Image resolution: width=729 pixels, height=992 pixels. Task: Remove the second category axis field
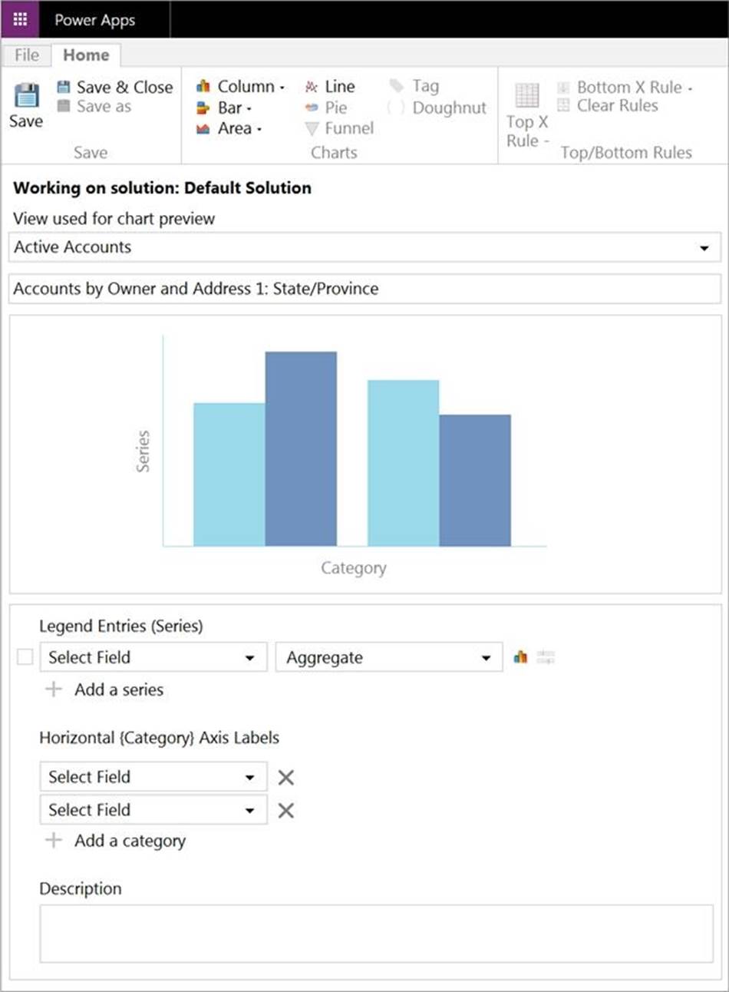[285, 811]
